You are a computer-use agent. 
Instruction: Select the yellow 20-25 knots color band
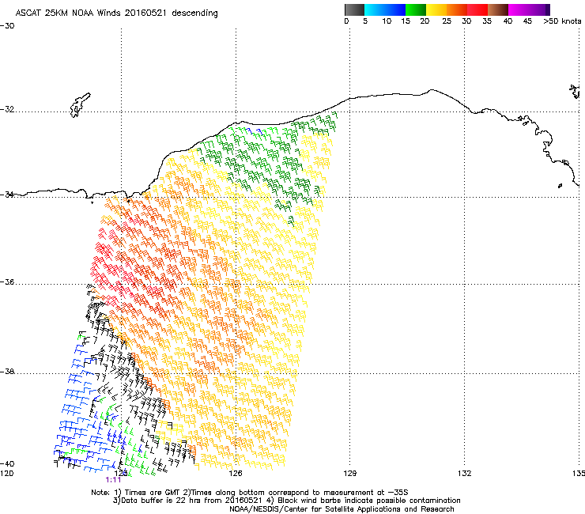point(436,9)
